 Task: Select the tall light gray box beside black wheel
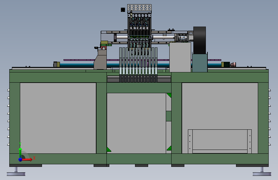(180, 57)
